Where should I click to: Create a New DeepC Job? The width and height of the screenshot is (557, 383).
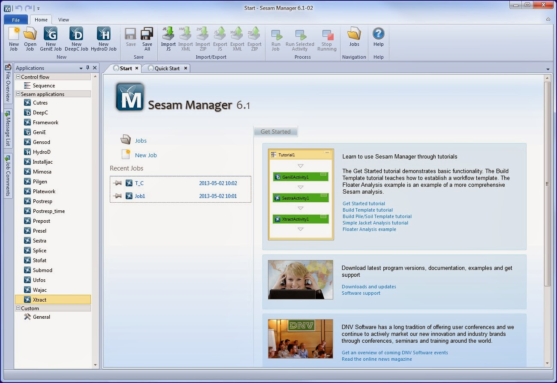76,39
